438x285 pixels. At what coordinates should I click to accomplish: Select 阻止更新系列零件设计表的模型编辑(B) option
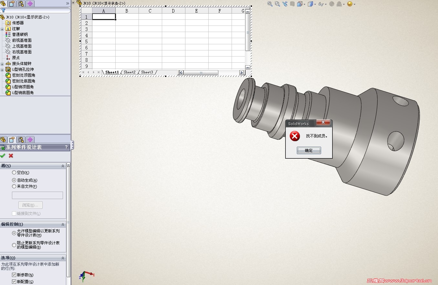(14, 245)
